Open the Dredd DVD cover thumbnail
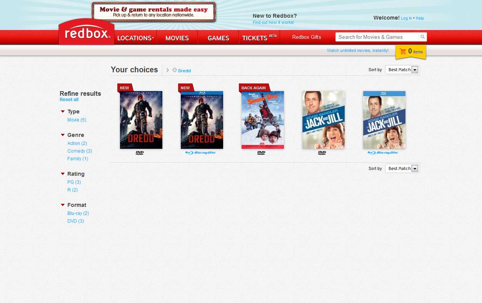482x303 pixels. [141, 120]
